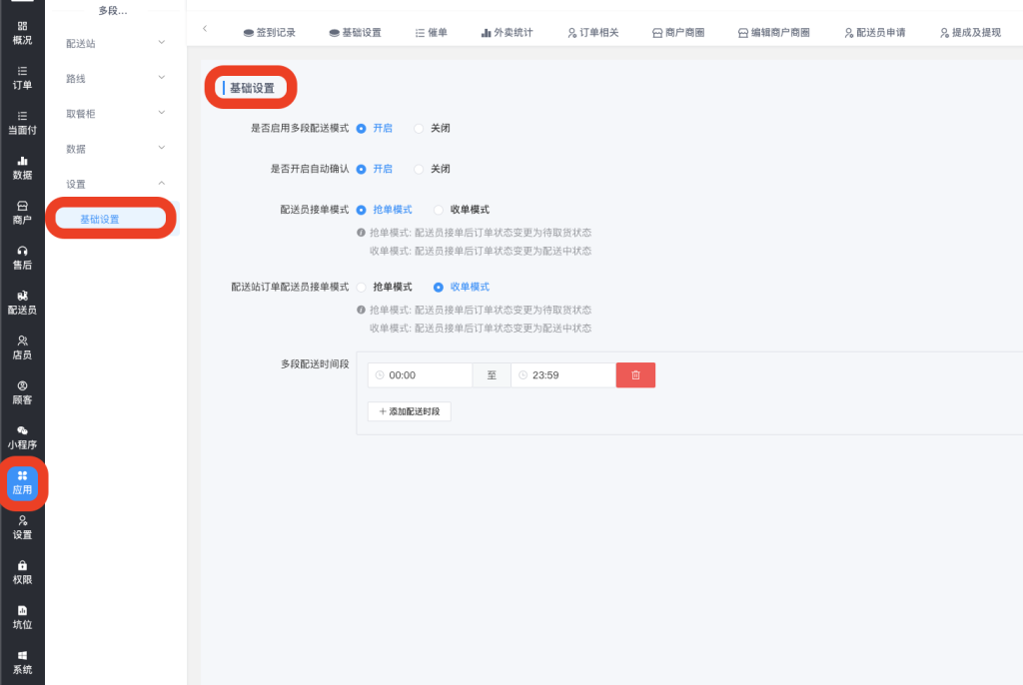This screenshot has height=685, width=1023.
Task: Switch to the 外卖统计 tab
Action: tap(507, 32)
